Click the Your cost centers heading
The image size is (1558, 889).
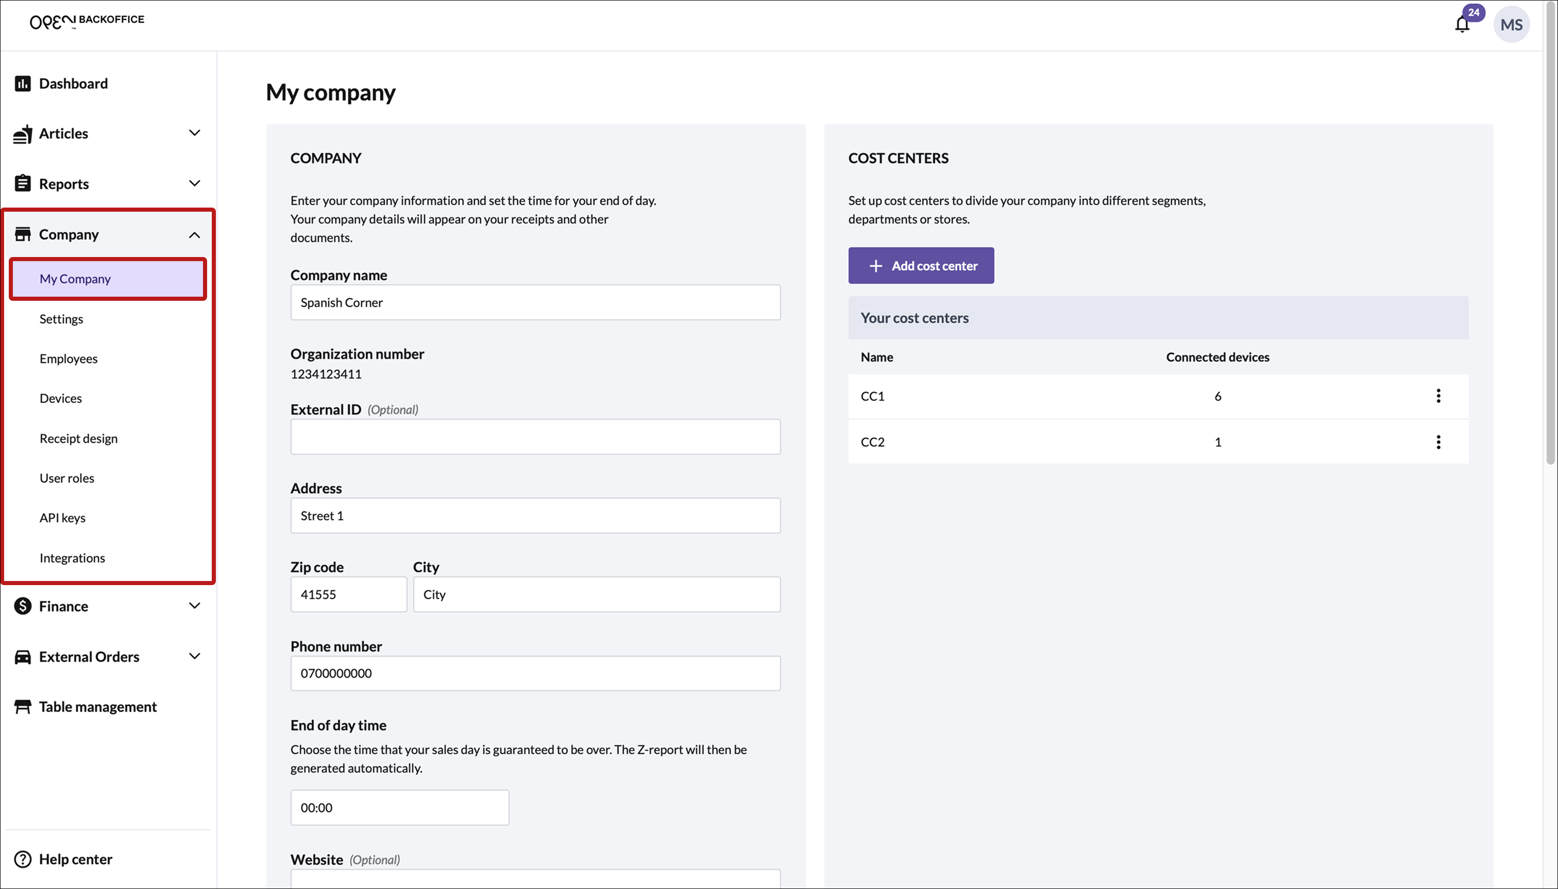pos(915,317)
